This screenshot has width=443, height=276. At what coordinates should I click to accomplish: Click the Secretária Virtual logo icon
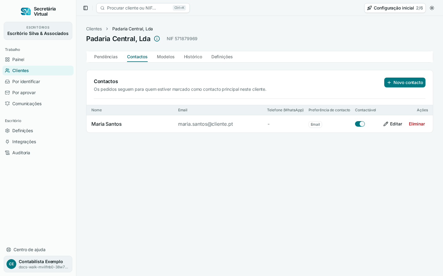click(26, 11)
